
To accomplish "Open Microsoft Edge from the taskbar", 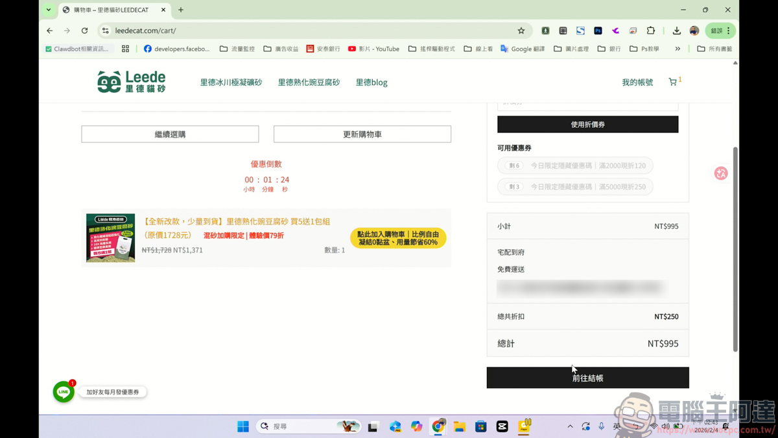I will (x=394, y=426).
